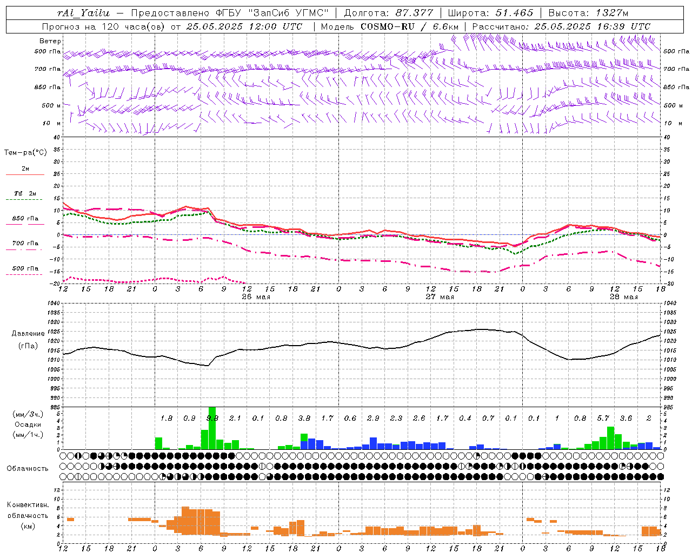
Task: Select the 2.9 precipitation value
Action: (x=373, y=419)
